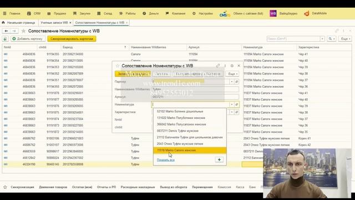
Task: Open the Компания section
Action: 175,13
